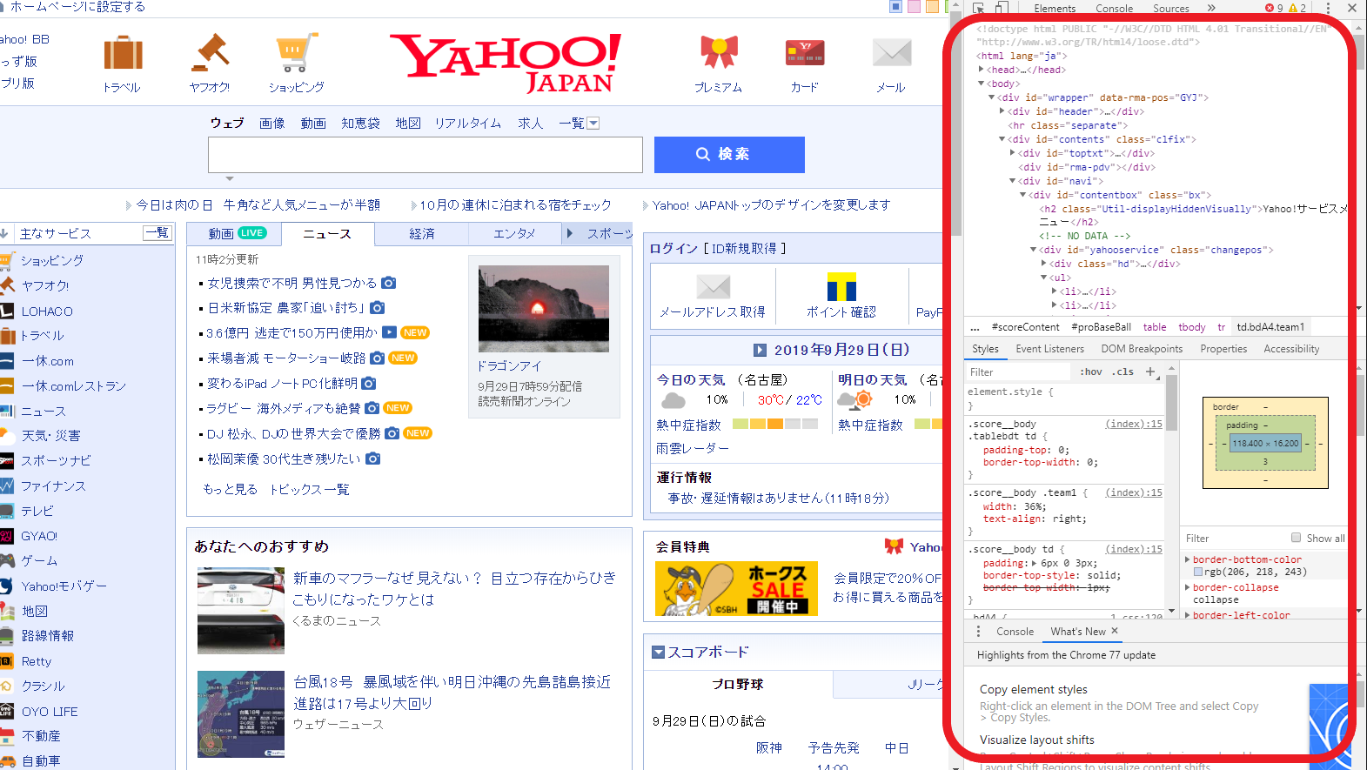The height and width of the screenshot is (770, 1367).
Task: Open the メール envelope icon in header
Action: 892,53
